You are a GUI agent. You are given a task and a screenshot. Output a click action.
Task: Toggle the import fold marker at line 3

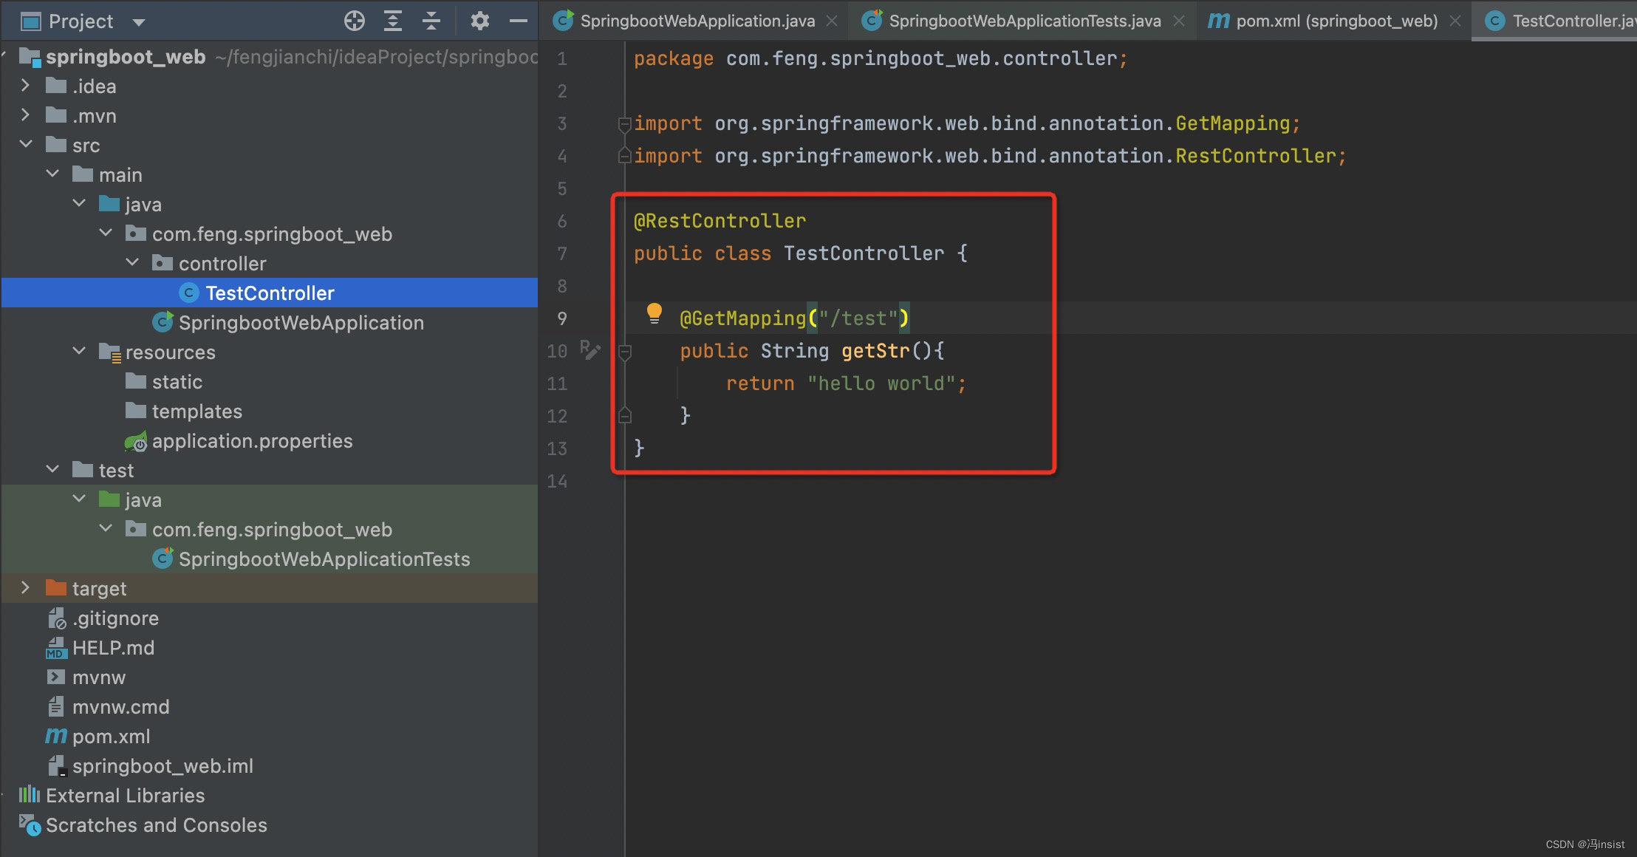tap(624, 124)
